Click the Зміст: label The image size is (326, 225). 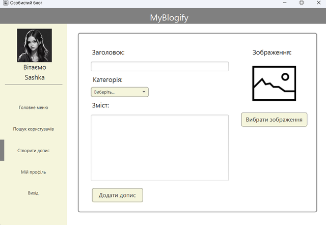(x=100, y=105)
